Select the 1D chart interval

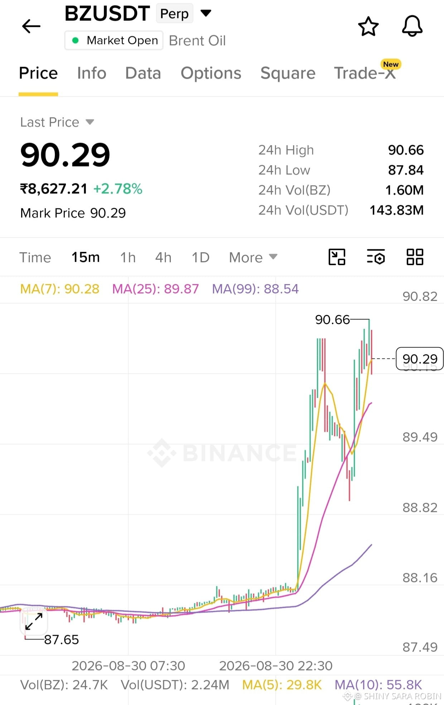[201, 257]
